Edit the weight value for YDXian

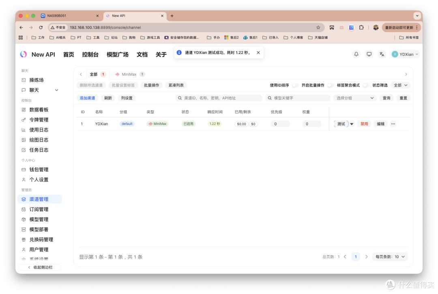pyautogui.click(x=312, y=124)
